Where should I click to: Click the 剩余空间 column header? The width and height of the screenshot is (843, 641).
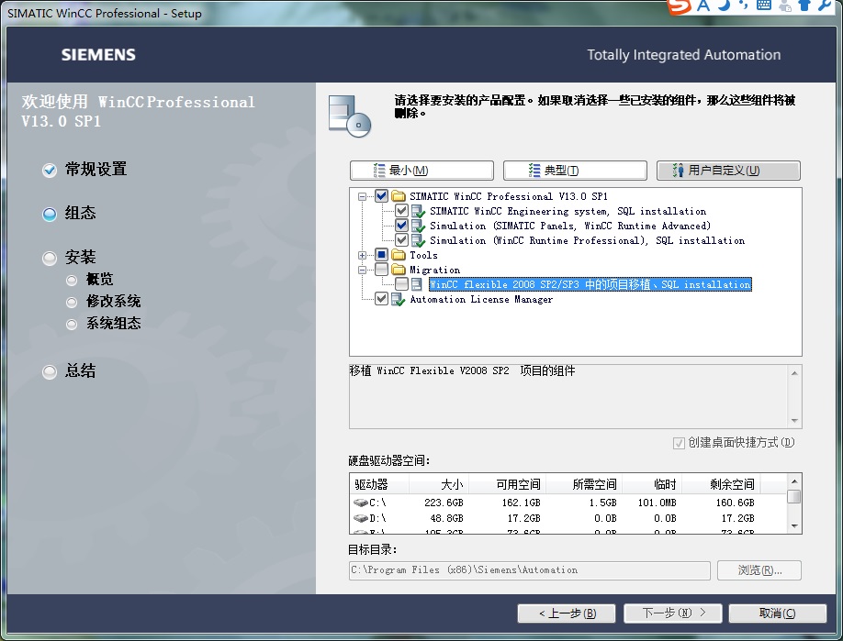(x=721, y=484)
